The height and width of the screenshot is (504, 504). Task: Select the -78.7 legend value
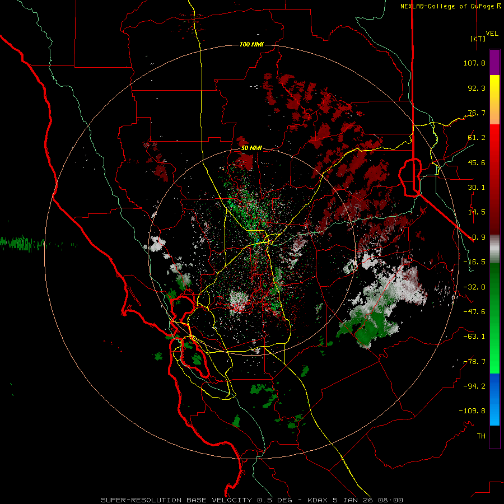(474, 362)
